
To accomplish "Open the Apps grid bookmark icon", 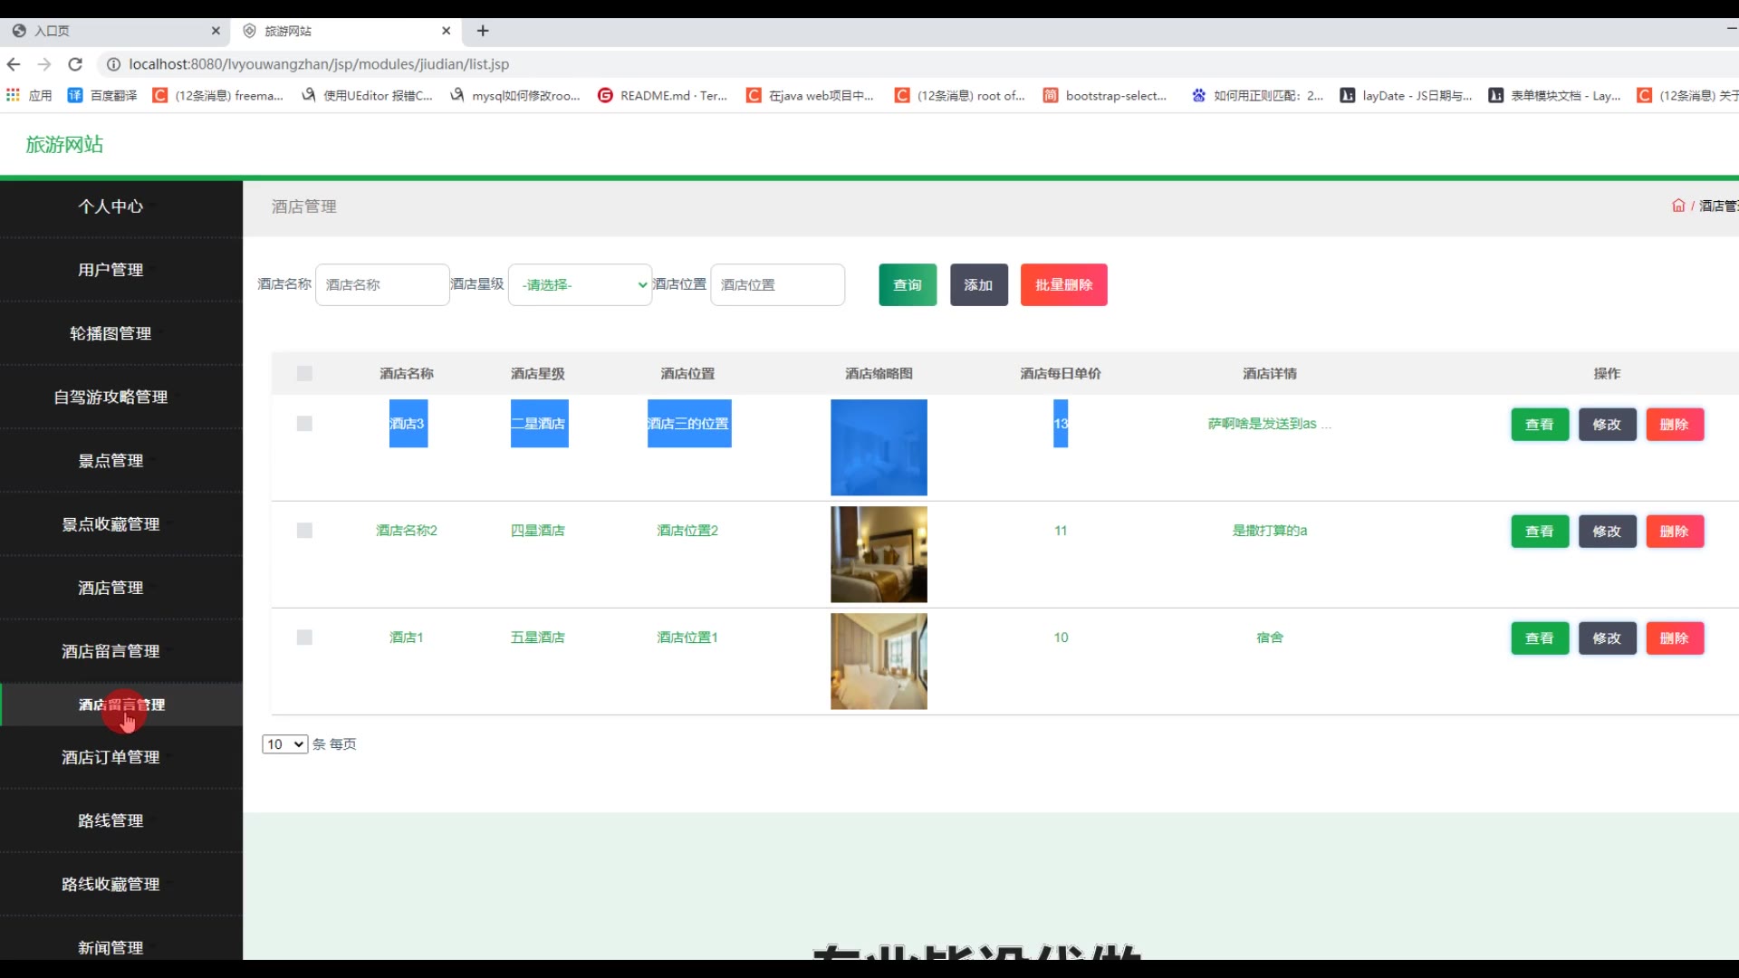I will click(13, 95).
